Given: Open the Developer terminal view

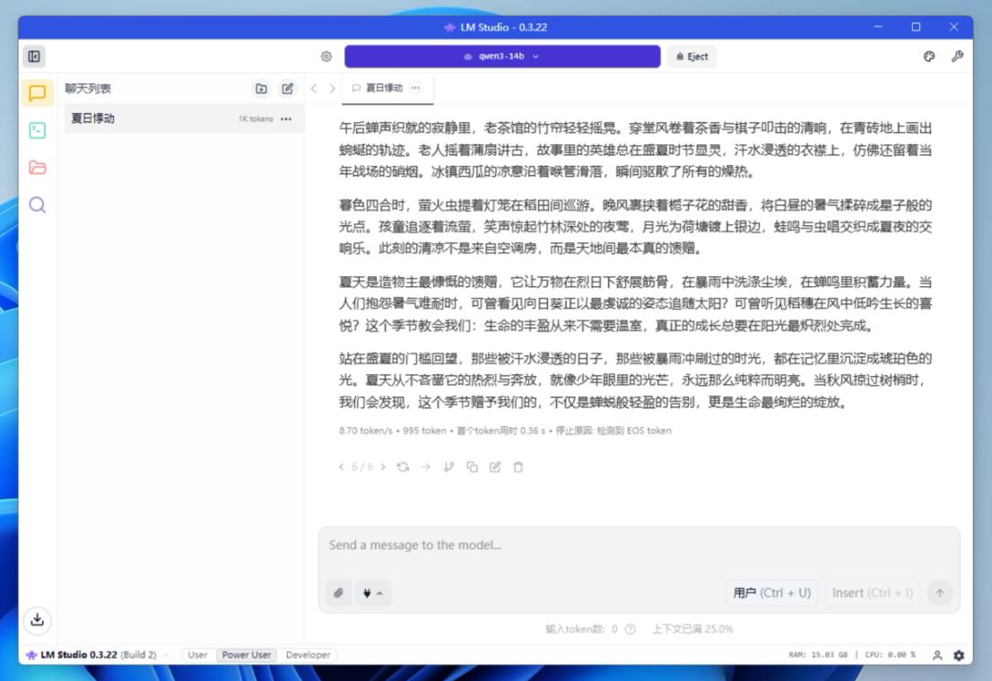Looking at the screenshot, I should coord(39,129).
